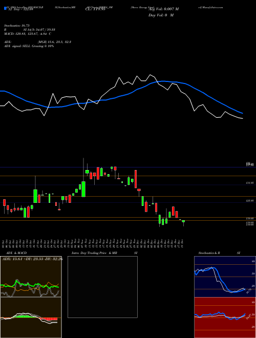Click the MACD values line starting with 120.83
The image size is (256, 338).
[28, 34]
